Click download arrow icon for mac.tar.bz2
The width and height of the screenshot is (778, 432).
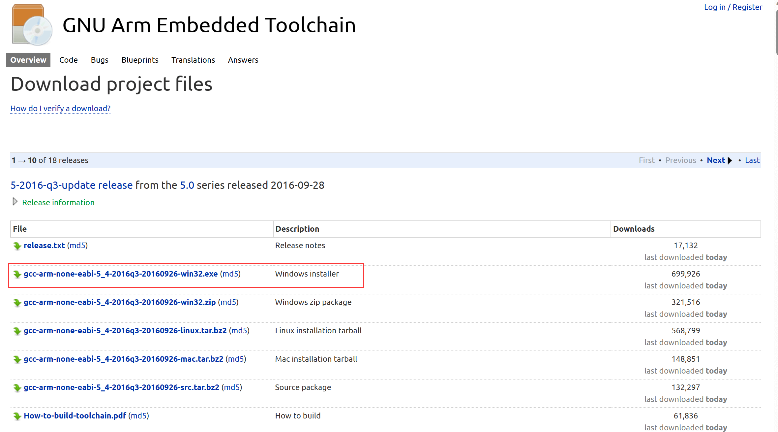(x=17, y=359)
